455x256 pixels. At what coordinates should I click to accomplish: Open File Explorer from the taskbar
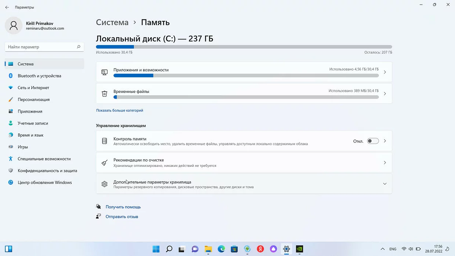click(208, 249)
